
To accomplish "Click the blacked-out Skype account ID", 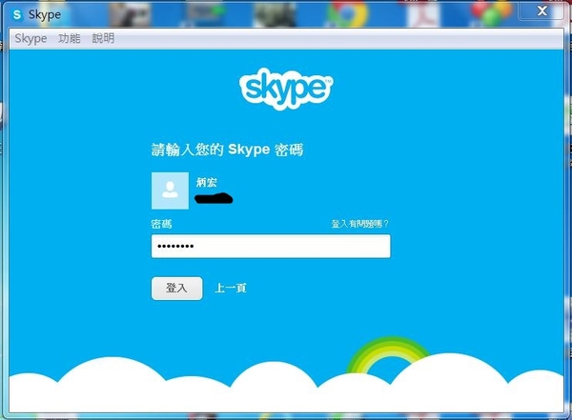I will pos(214,198).
